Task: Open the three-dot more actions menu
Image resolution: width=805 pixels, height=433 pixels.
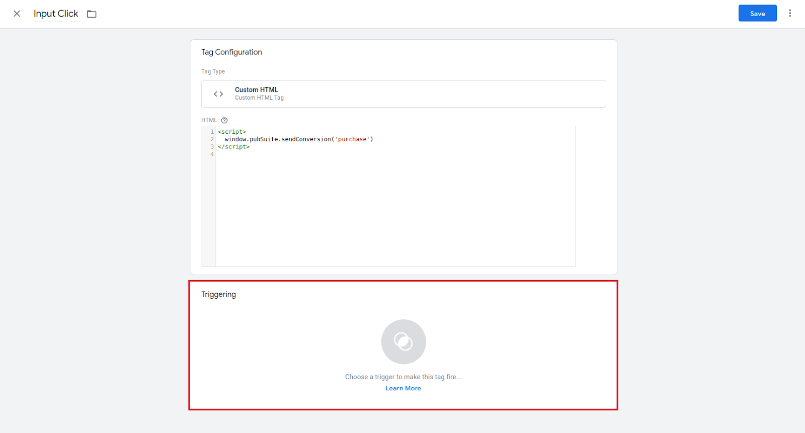Action: click(790, 14)
